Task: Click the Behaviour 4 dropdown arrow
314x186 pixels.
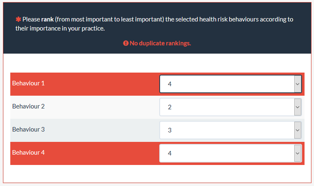Action: tap(298, 153)
